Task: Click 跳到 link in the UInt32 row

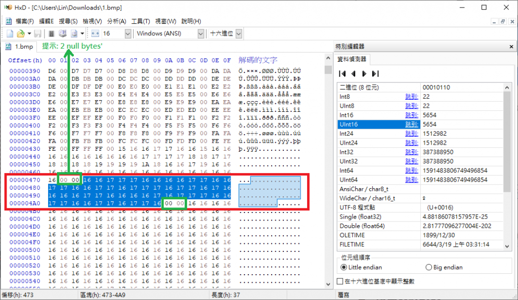Action: click(x=412, y=161)
